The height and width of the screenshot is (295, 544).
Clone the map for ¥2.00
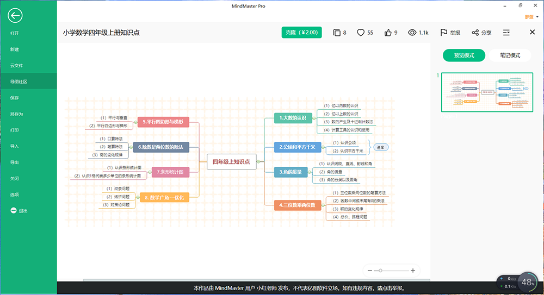[301, 32]
